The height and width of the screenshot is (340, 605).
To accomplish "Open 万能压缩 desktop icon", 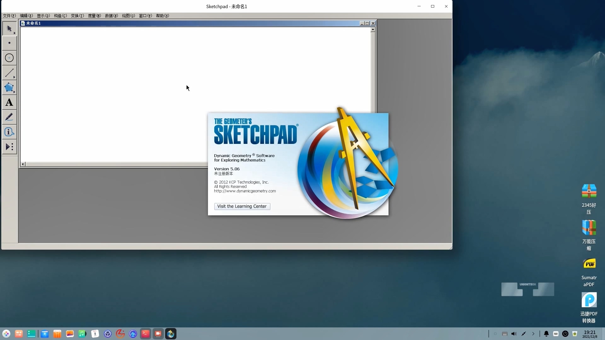I will pos(589,235).
